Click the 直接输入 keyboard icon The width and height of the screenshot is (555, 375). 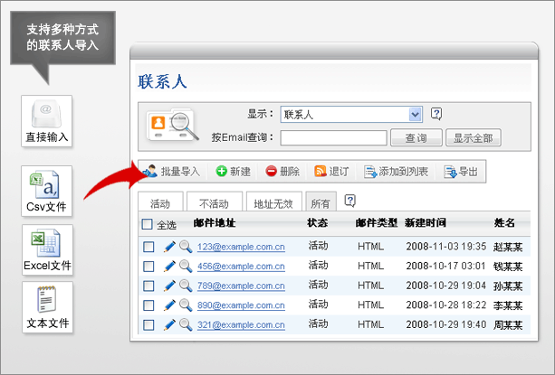(47, 121)
